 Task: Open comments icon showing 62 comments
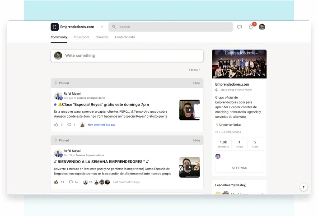pos(71,182)
